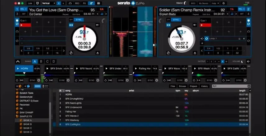Image resolution: width=266 pixels, height=136 pixels.
Task: Play the SFX Wave sample slot
Action: tap(165, 68)
